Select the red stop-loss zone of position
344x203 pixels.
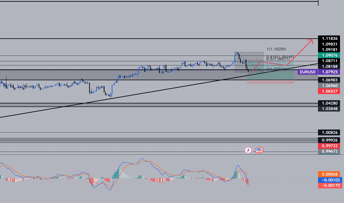pos(270,82)
